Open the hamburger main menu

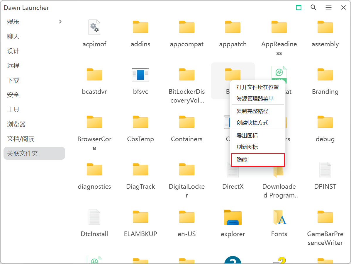[x=328, y=8]
